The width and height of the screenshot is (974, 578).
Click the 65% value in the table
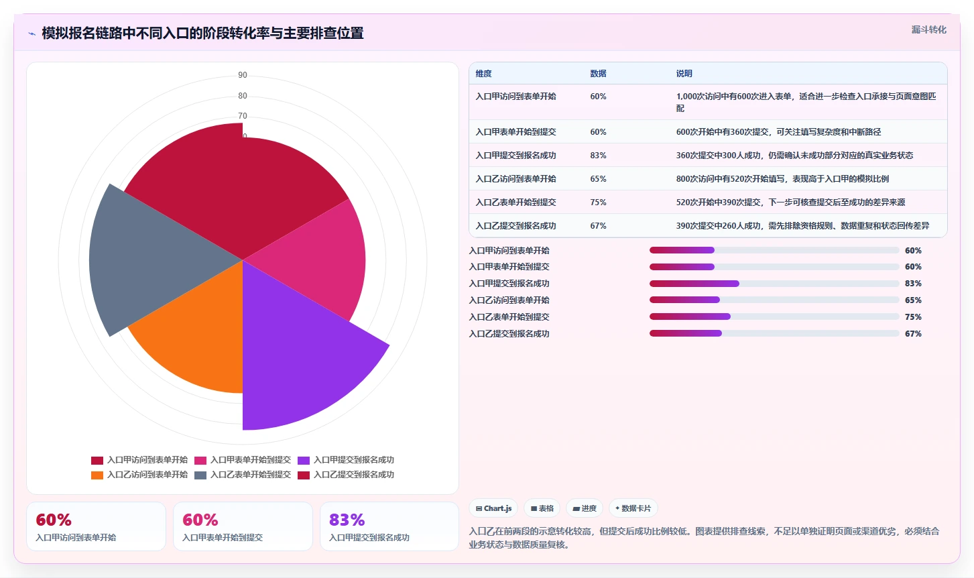(x=598, y=179)
